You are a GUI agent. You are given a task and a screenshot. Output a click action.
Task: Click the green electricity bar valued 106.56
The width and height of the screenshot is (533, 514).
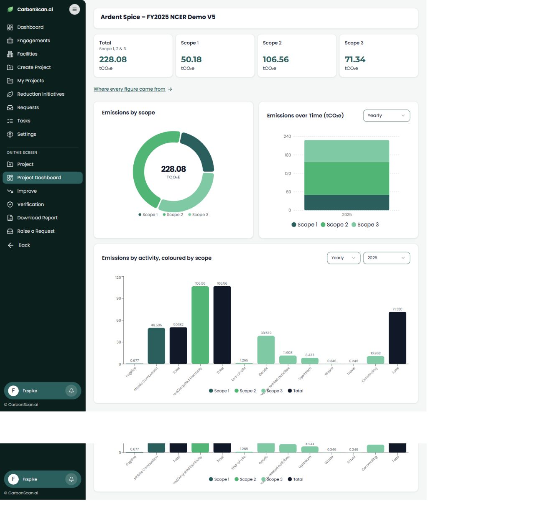[x=200, y=325]
